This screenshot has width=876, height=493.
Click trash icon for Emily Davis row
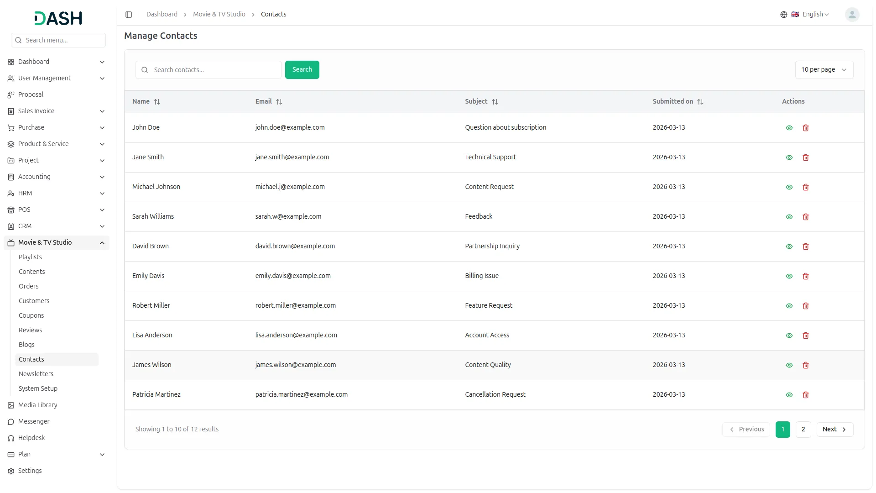(805, 276)
